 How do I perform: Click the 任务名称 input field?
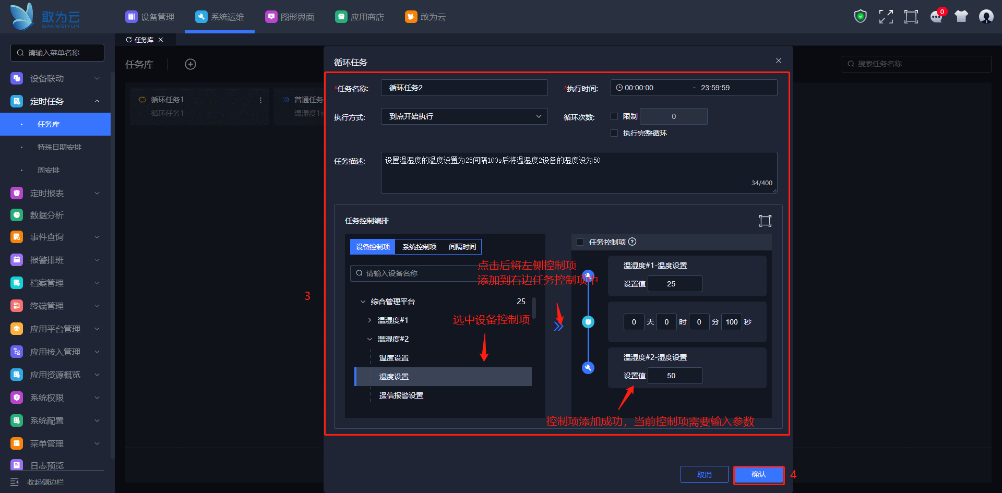[x=464, y=88]
